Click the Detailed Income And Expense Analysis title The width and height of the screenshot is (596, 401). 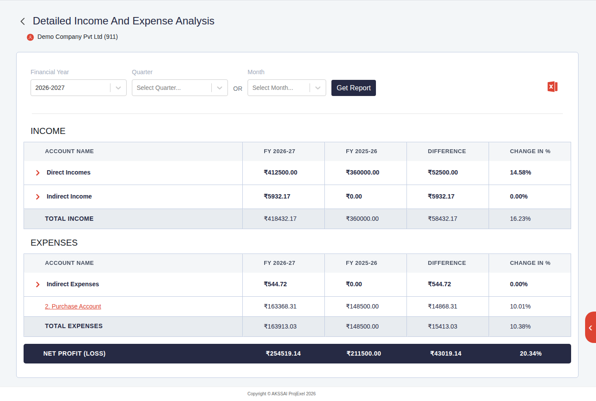(x=124, y=21)
